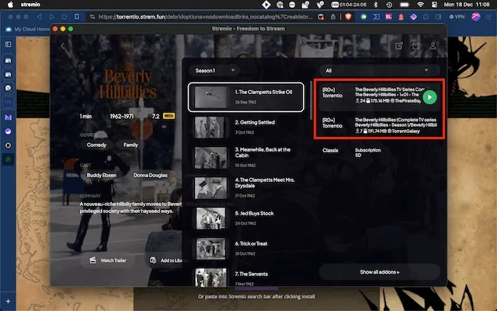Click Show all addons button

(x=380, y=272)
